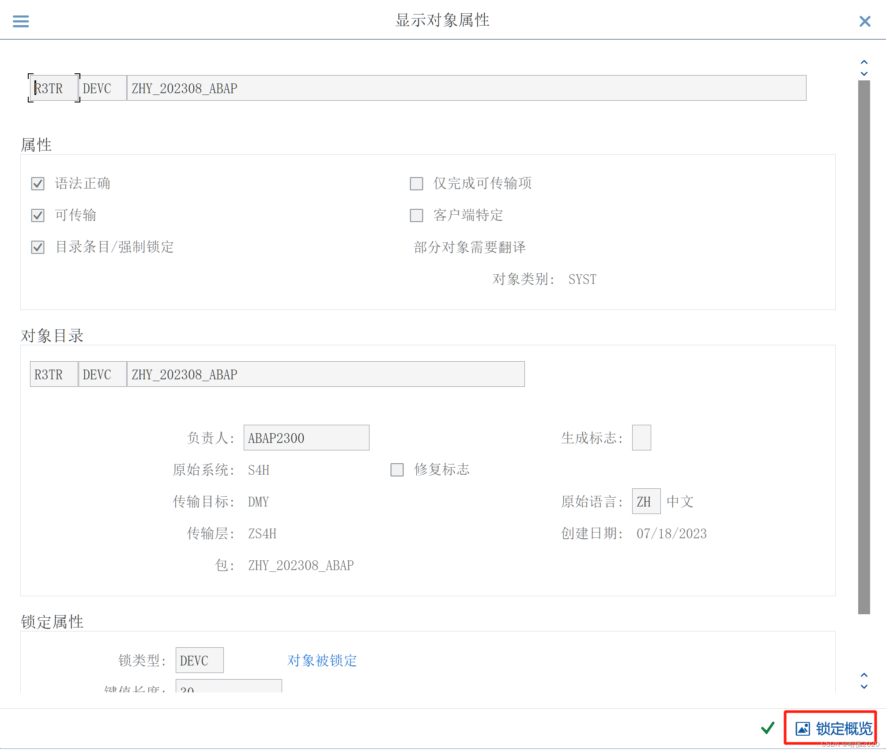
Task: Enable the 仅完成可传输项 checkbox
Action: pos(416,184)
